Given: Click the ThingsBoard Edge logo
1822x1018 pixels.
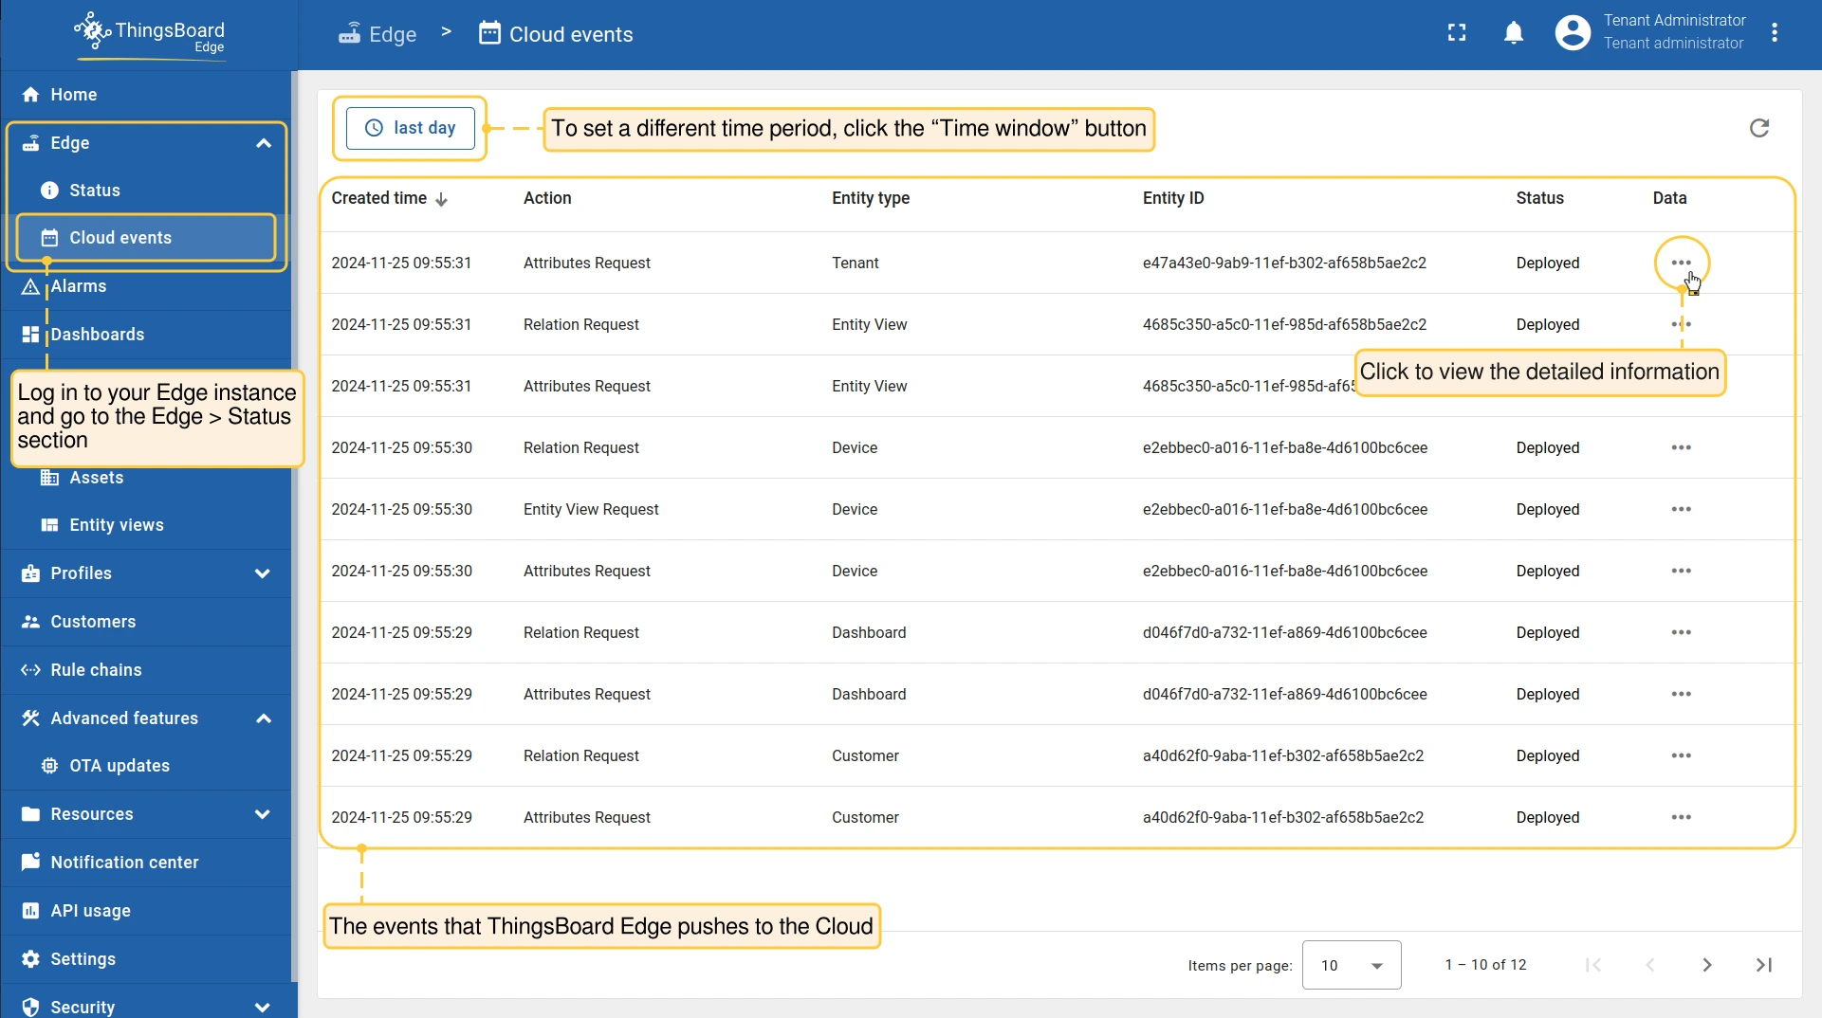Looking at the screenshot, I should pos(150,34).
